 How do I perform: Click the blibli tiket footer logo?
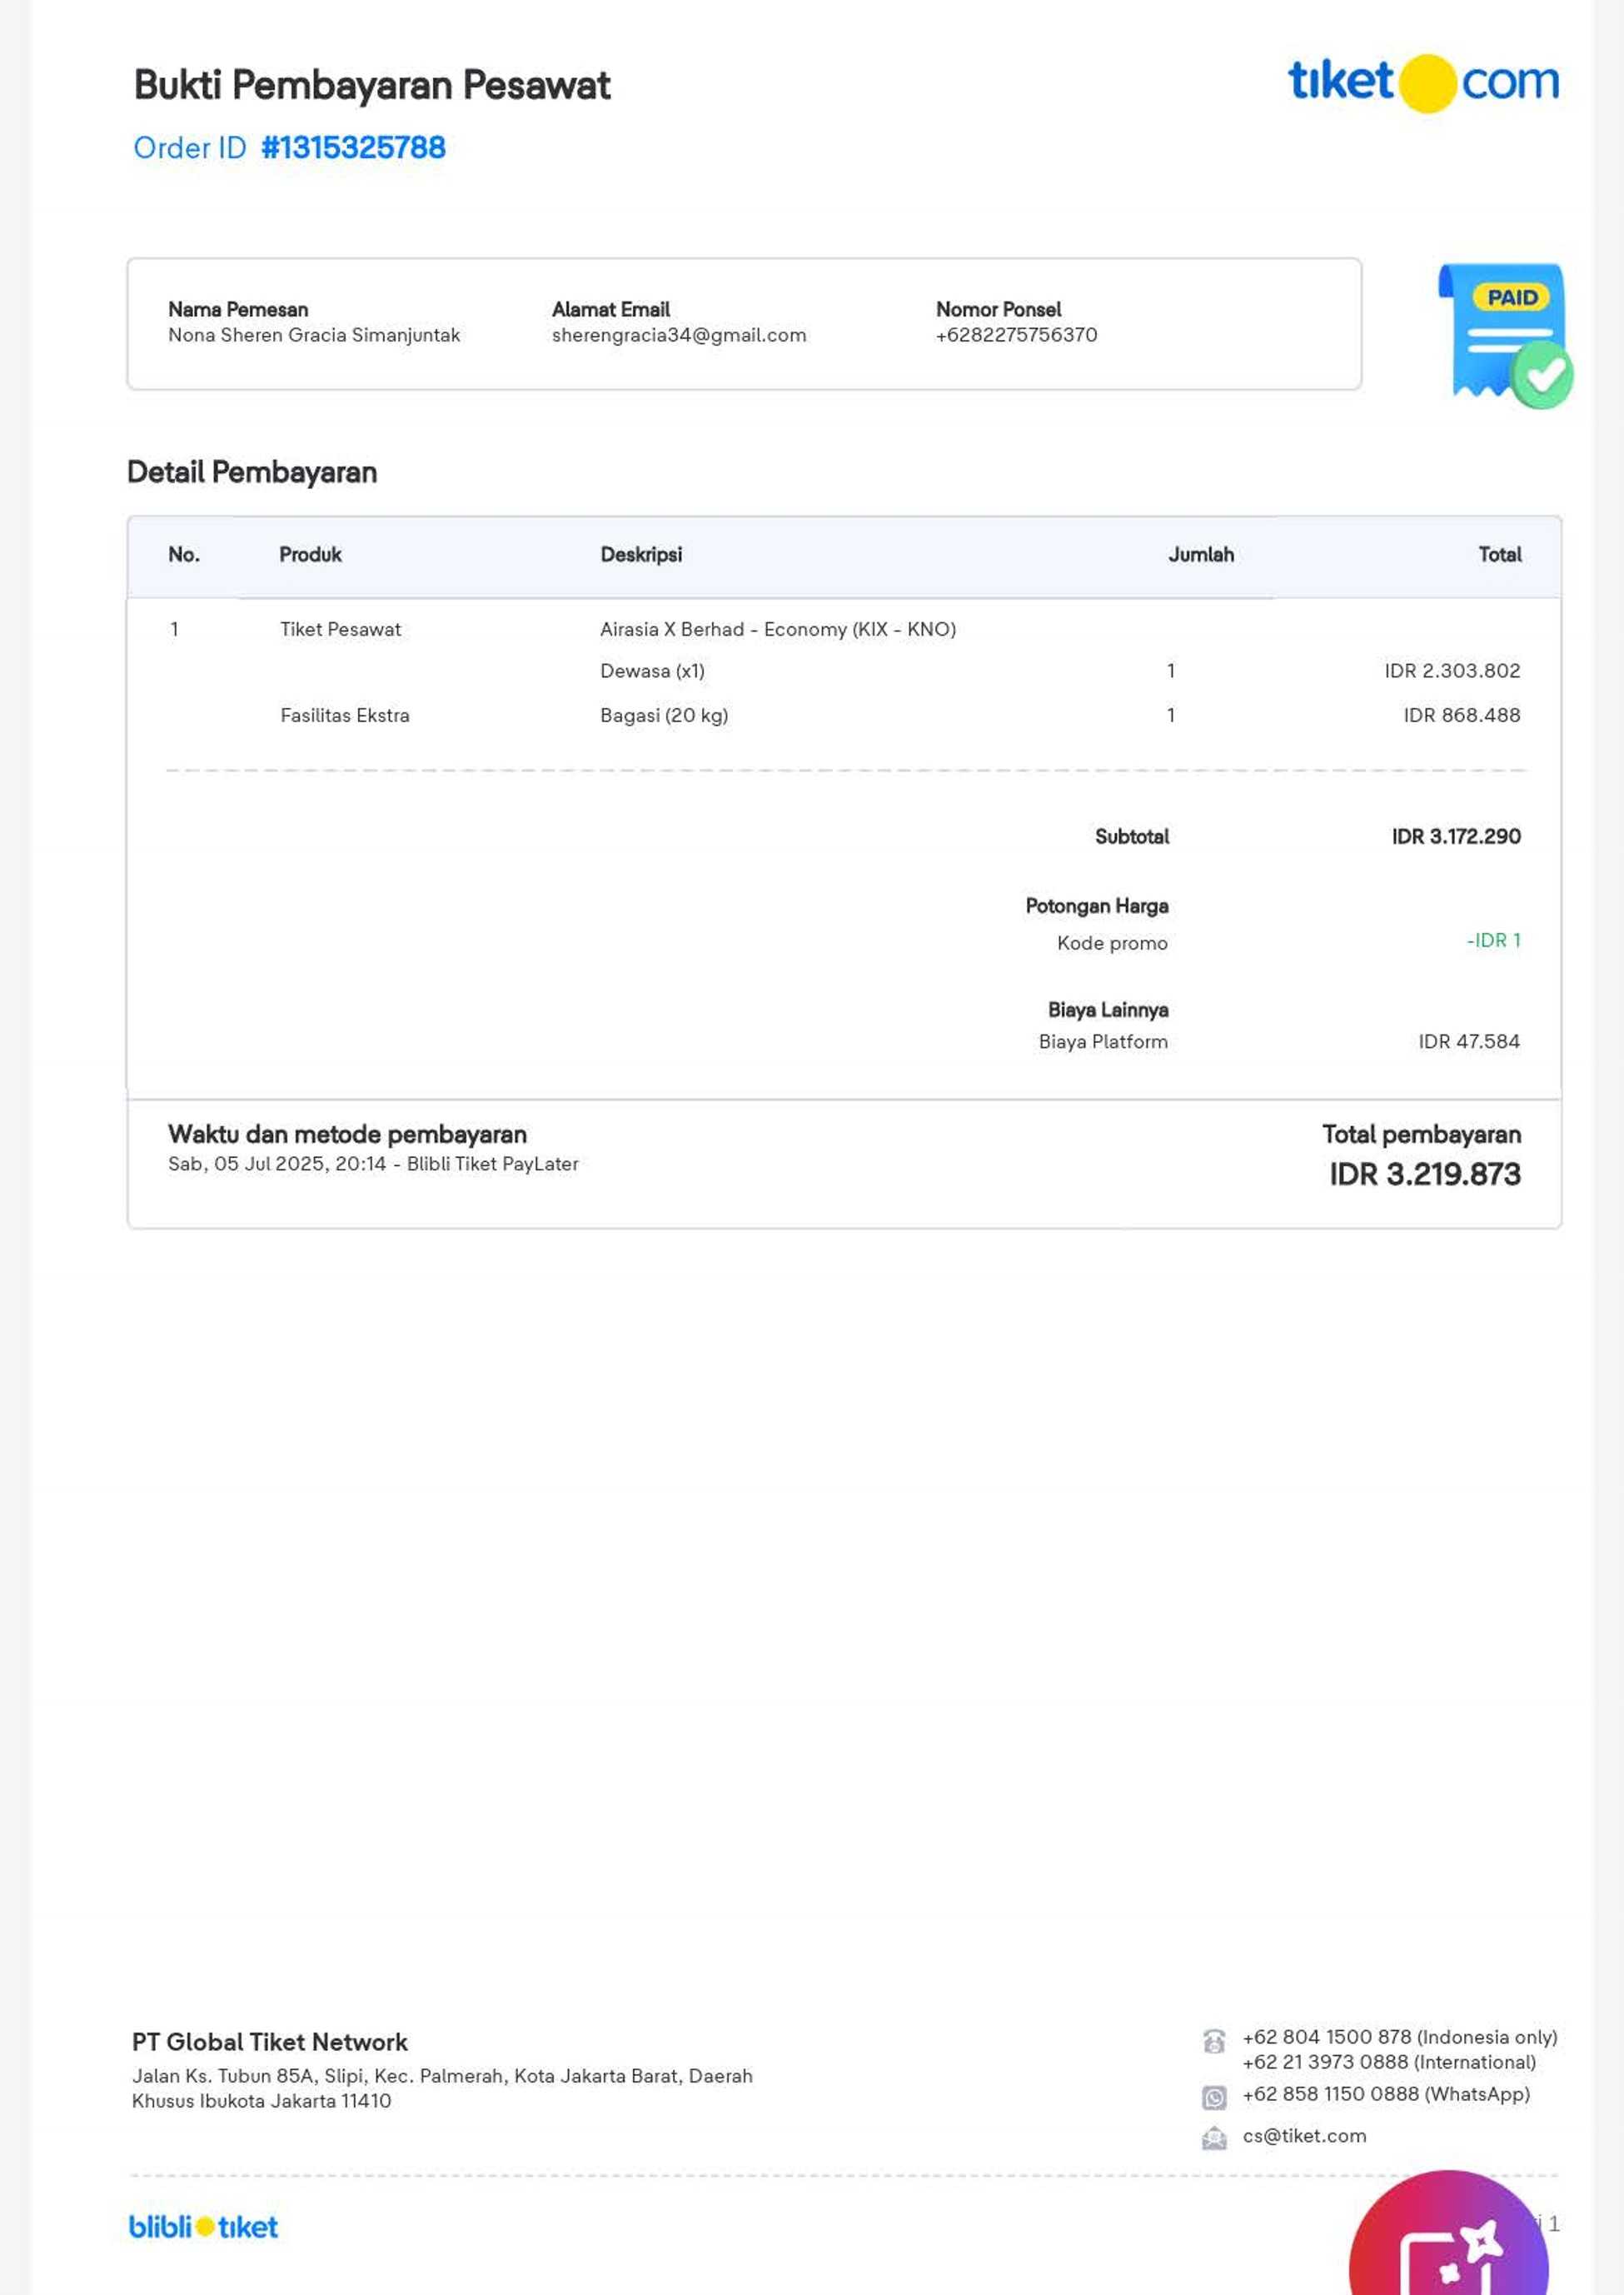[203, 2227]
